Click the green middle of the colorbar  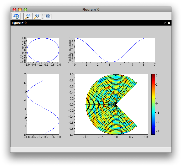tap(153, 104)
